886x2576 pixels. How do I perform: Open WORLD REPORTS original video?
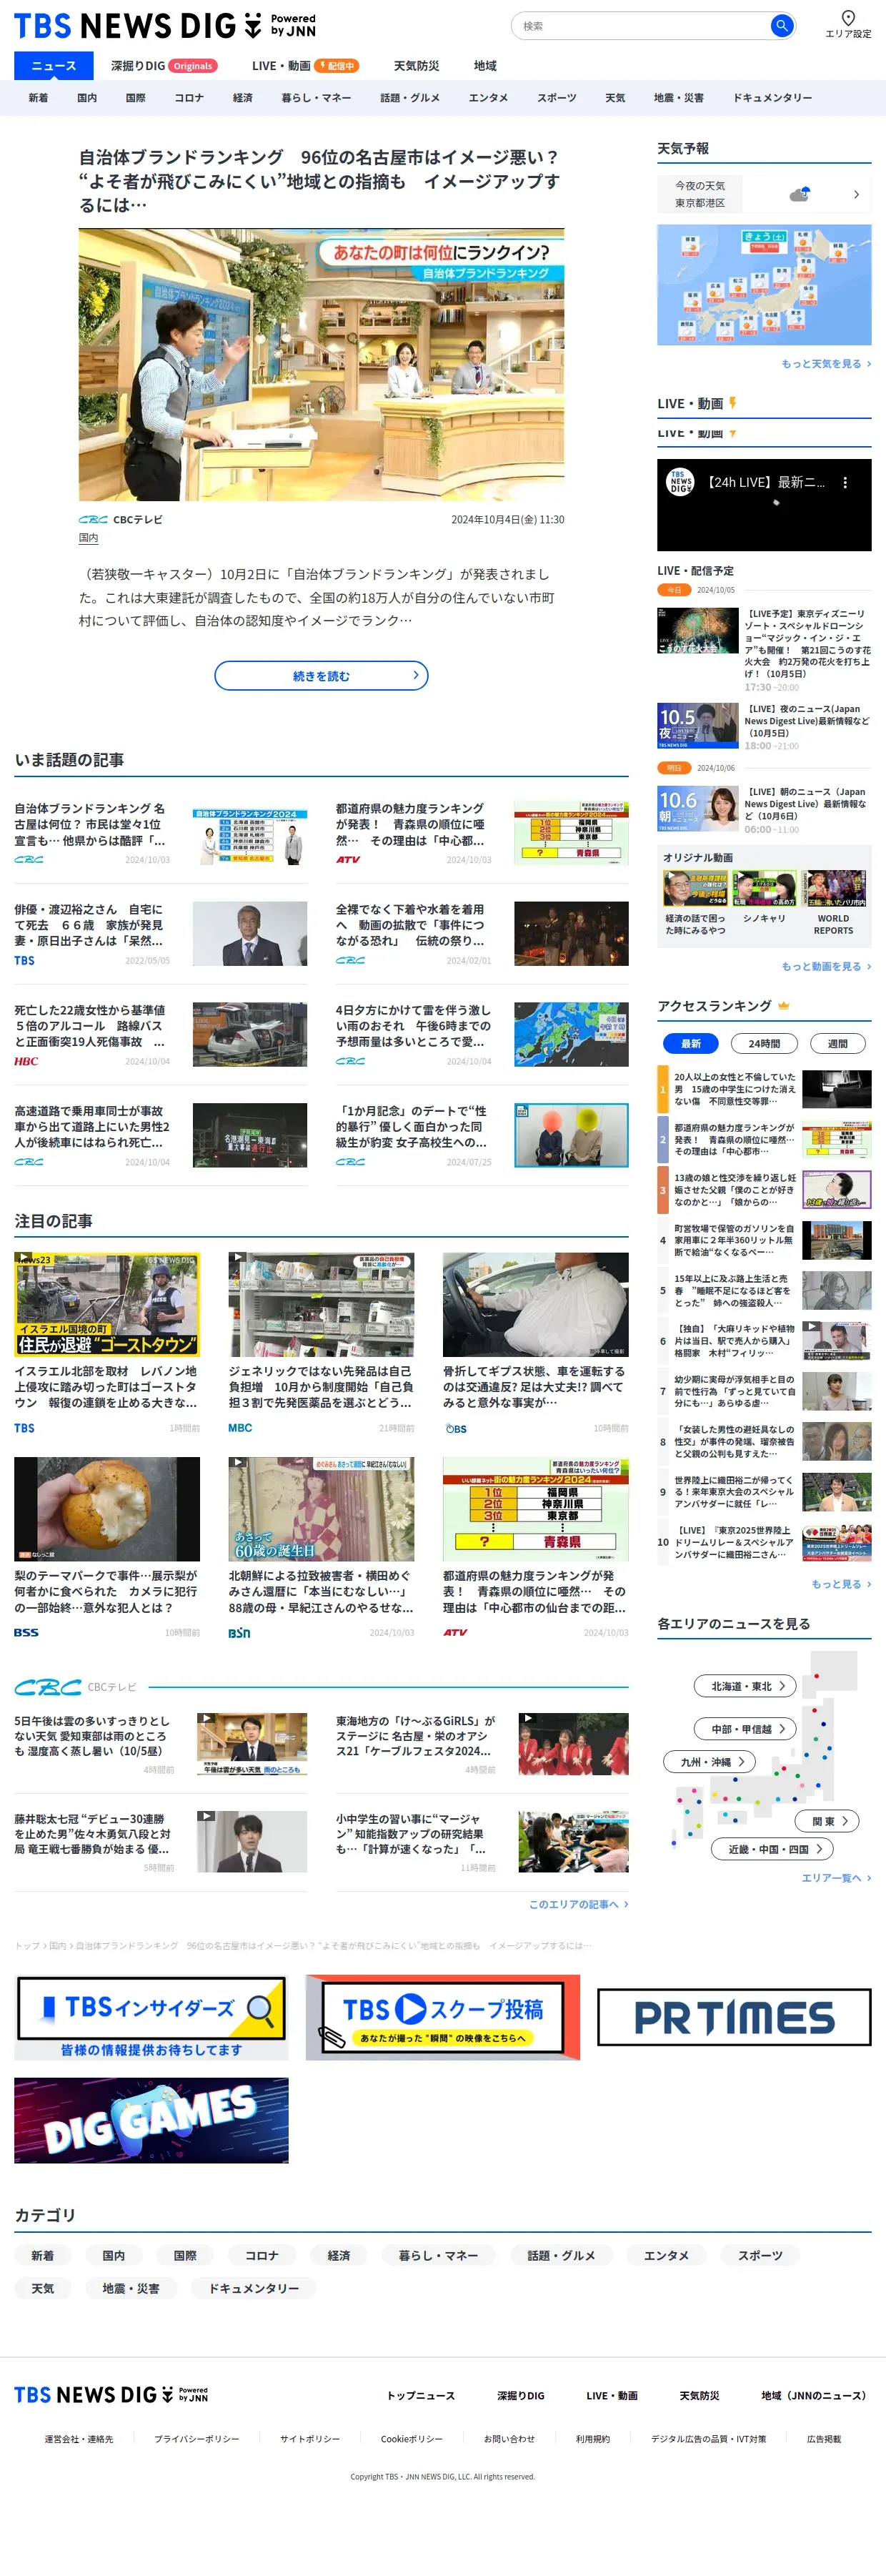(x=833, y=903)
